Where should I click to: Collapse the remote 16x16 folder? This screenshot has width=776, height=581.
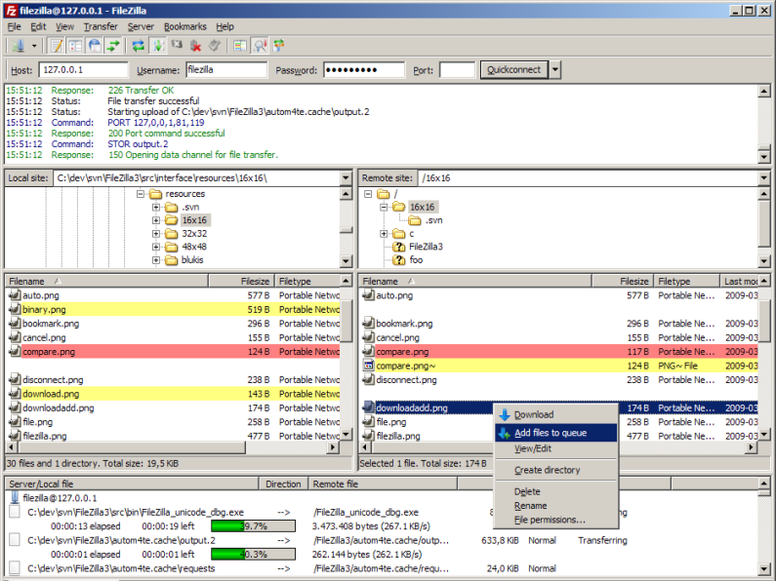(x=384, y=207)
